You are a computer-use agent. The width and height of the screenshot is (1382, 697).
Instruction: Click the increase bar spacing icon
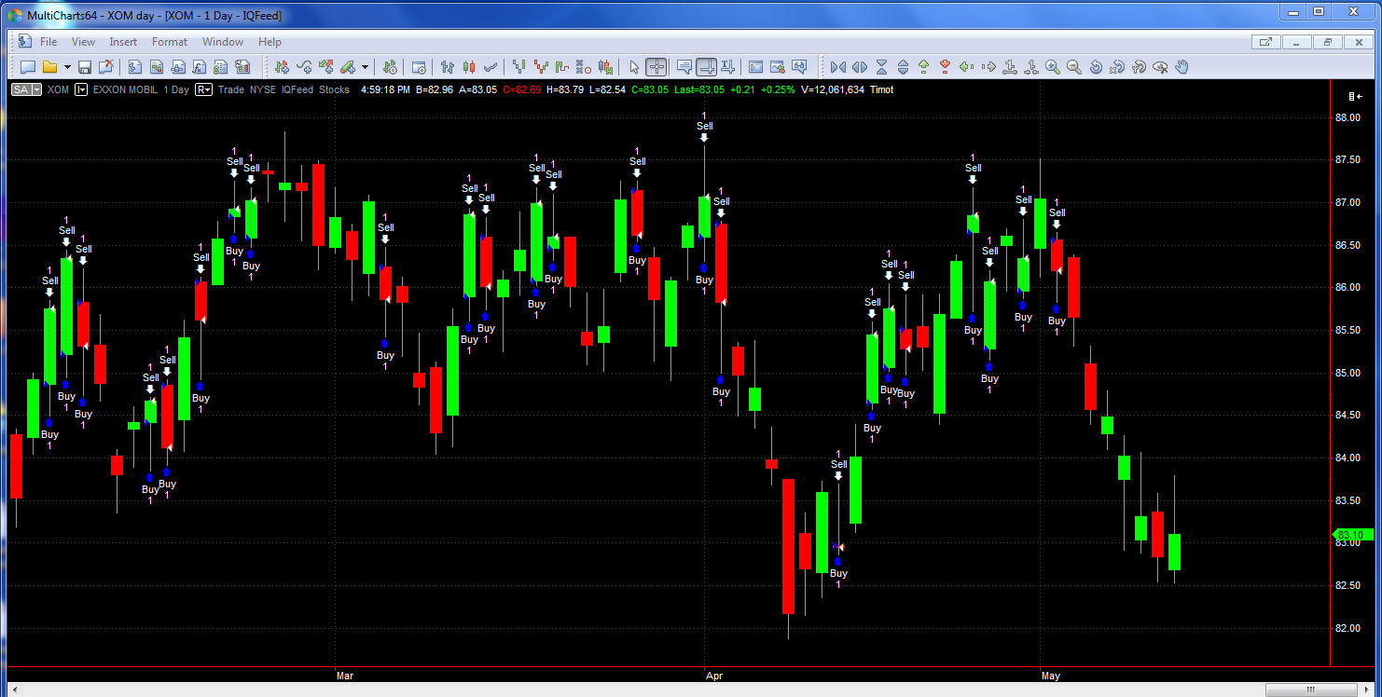tap(859, 66)
